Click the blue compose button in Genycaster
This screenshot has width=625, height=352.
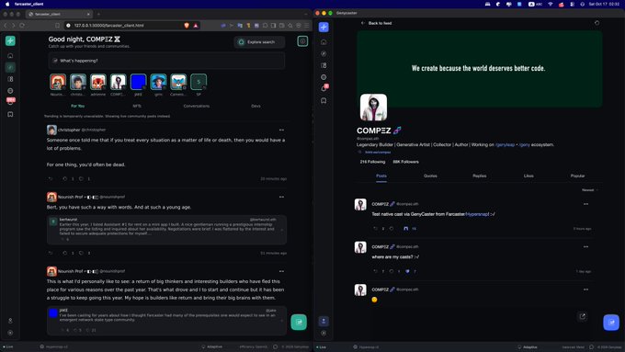point(611,323)
